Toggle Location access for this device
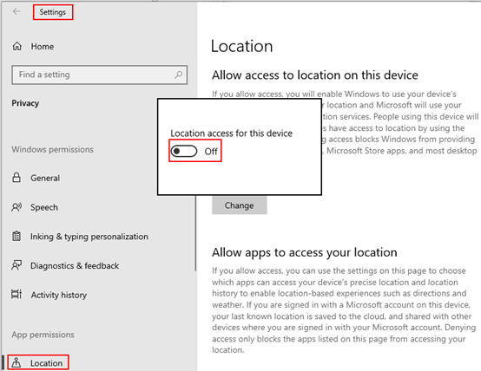This screenshot has height=371, width=481. pyautogui.click(x=184, y=151)
